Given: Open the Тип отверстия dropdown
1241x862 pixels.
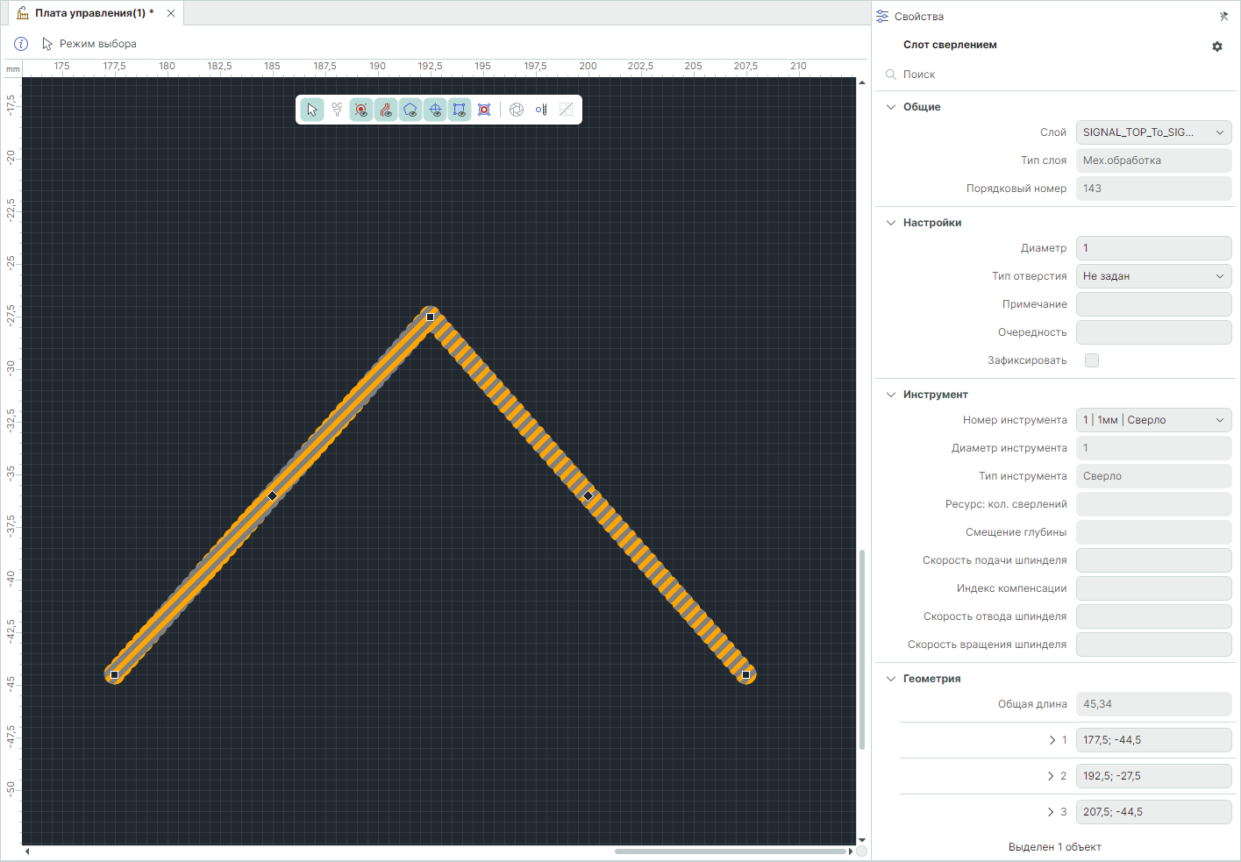Looking at the screenshot, I should [x=1154, y=276].
